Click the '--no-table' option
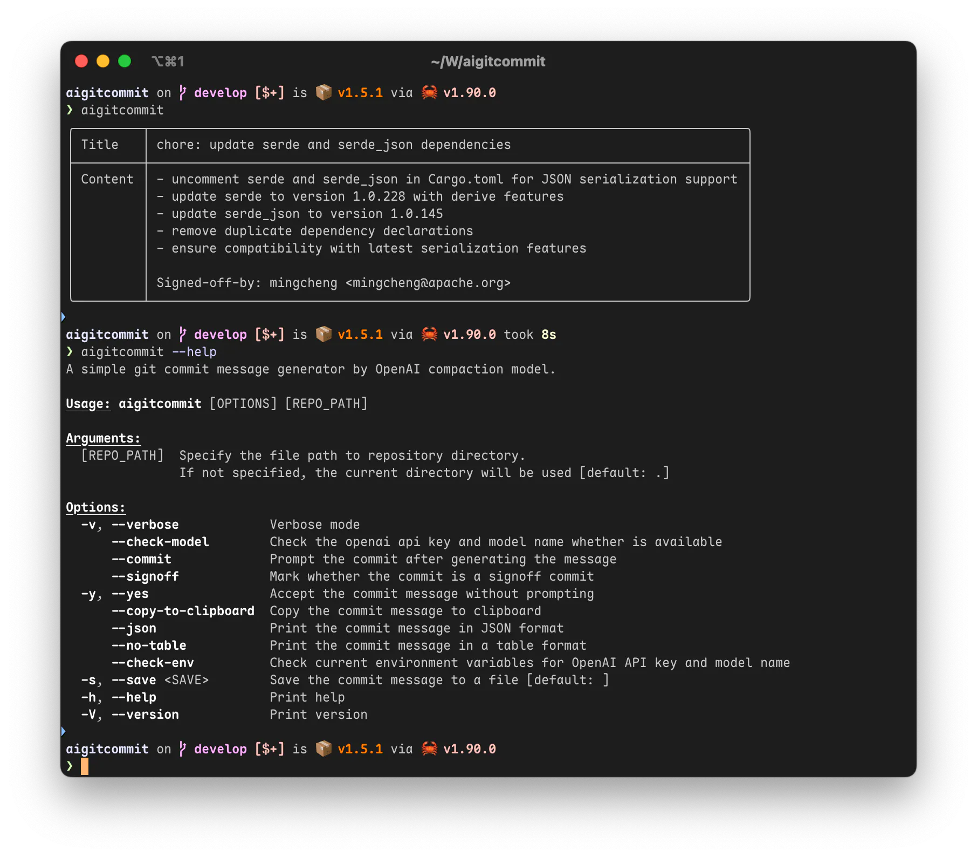 (x=149, y=645)
